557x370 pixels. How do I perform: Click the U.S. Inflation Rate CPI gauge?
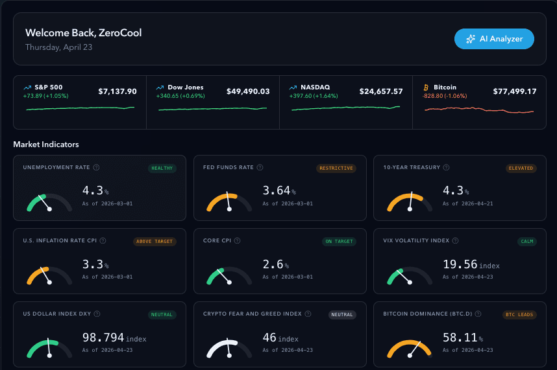click(x=49, y=276)
